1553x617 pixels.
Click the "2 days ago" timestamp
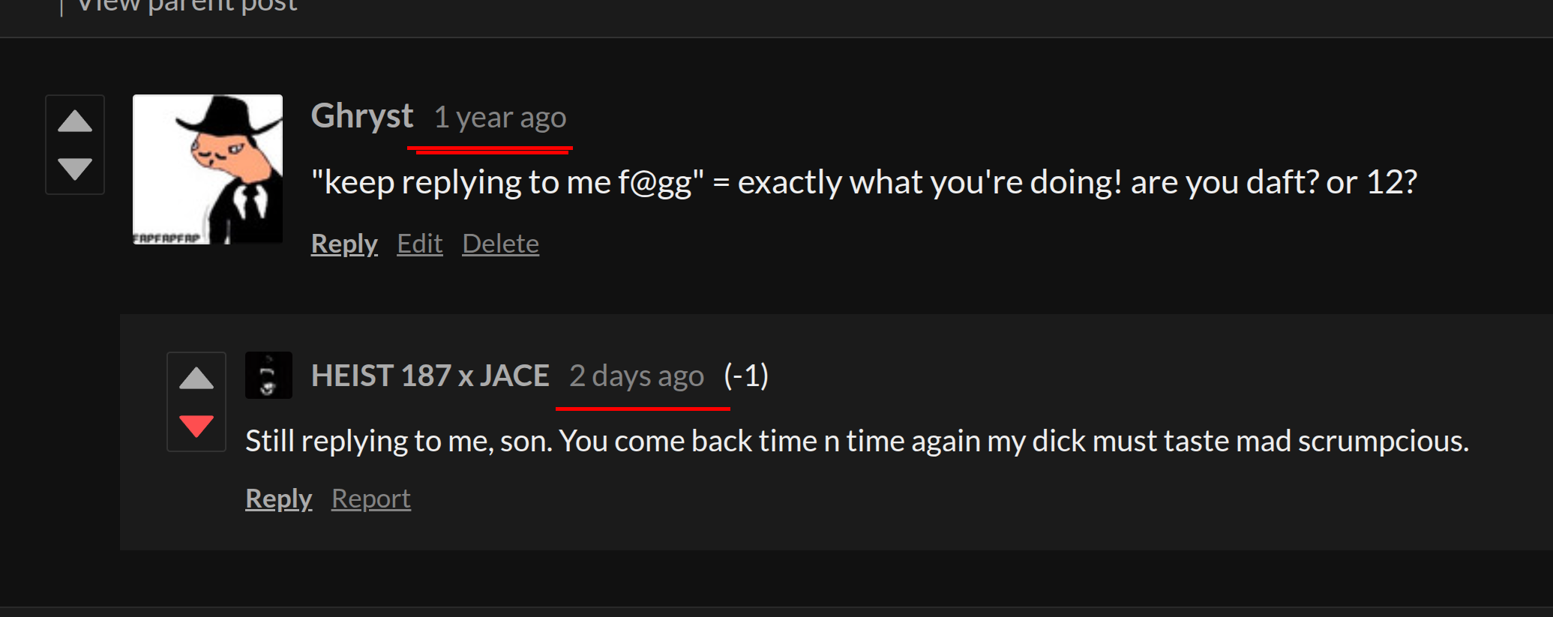pos(637,376)
